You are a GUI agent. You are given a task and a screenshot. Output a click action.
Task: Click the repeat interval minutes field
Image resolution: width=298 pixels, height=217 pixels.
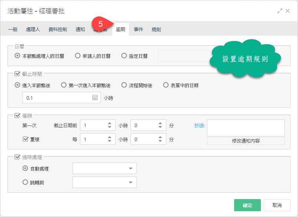pos(148,139)
